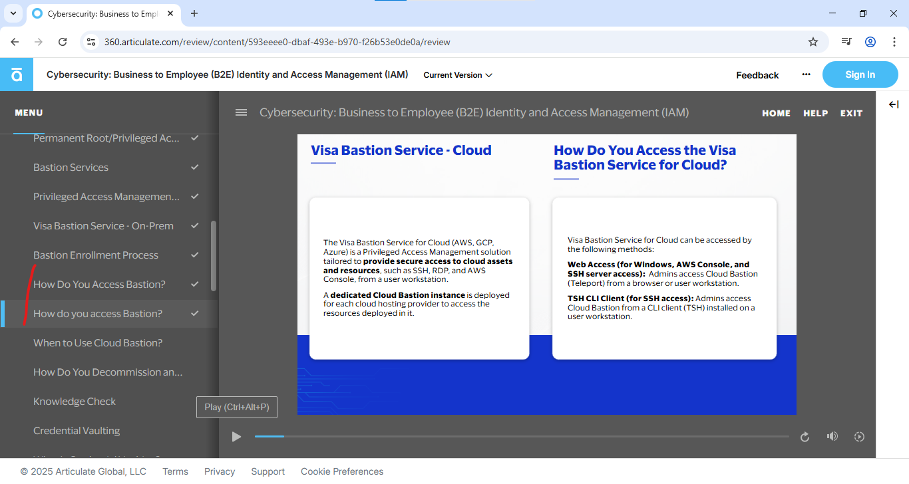Open the Chrome profile icon
909x484 pixels.
[x=870, y=42]
